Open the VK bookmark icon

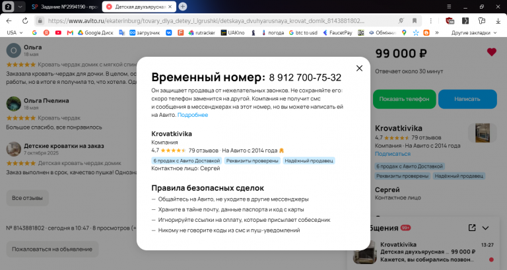coord(169,32)
